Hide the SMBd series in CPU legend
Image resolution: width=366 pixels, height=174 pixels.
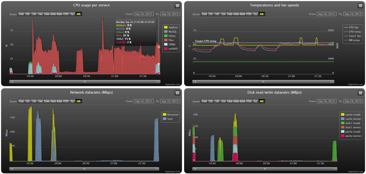click(172, 45)
